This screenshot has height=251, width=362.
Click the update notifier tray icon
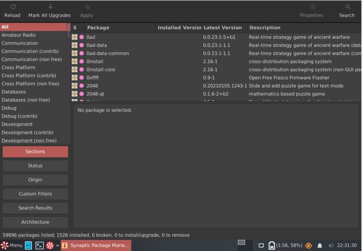coord(308,246)
